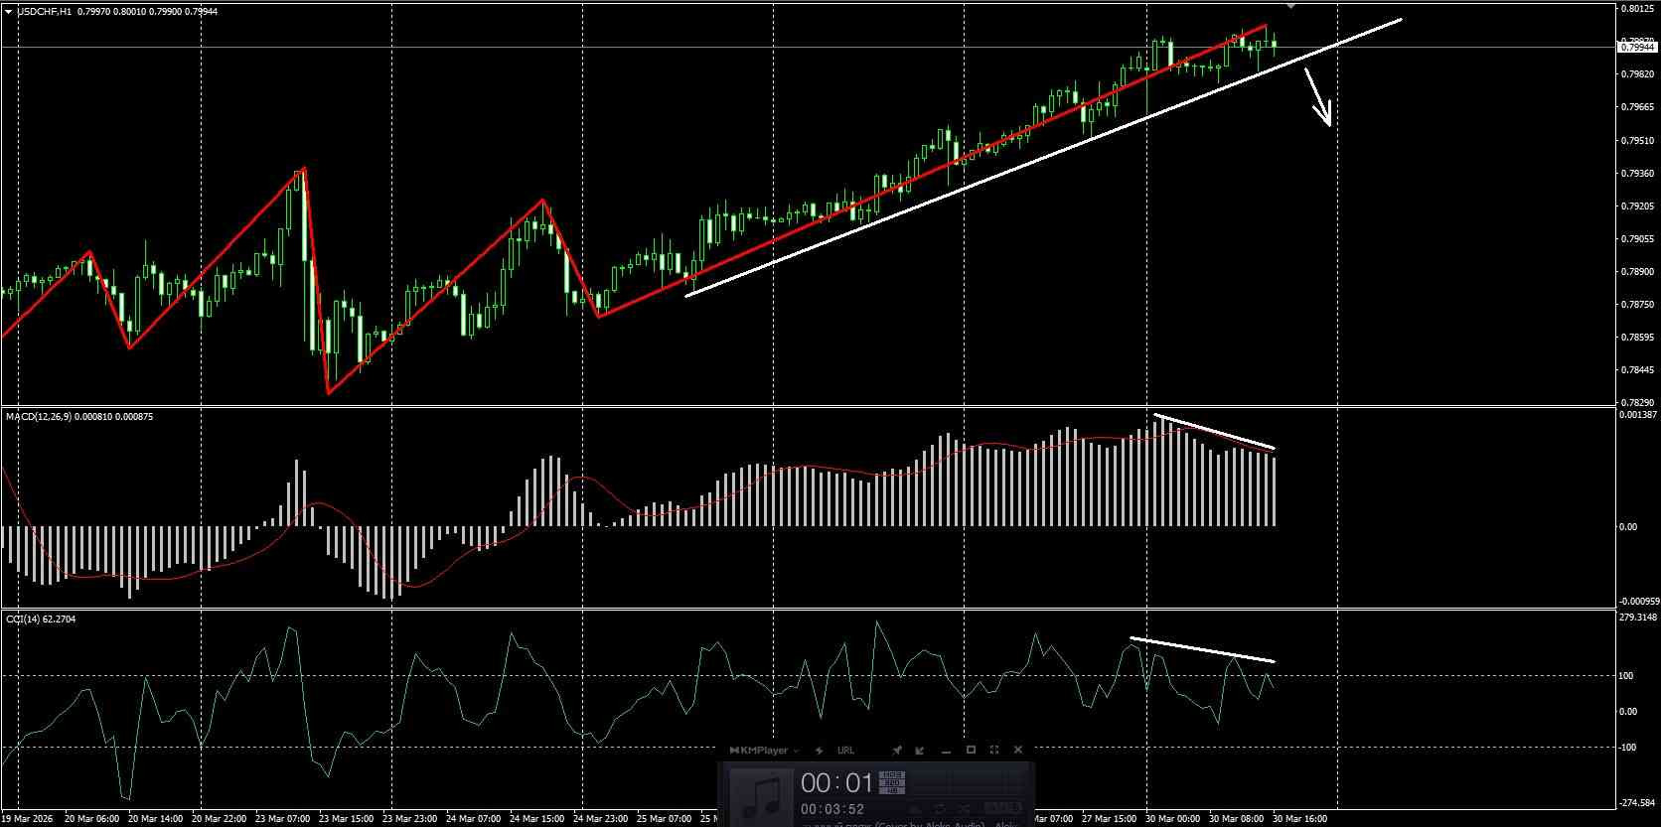Click the MACD scale value 0.001387
The height and width of the screenshot is (827, 1661).
(x=1638, y=415)
